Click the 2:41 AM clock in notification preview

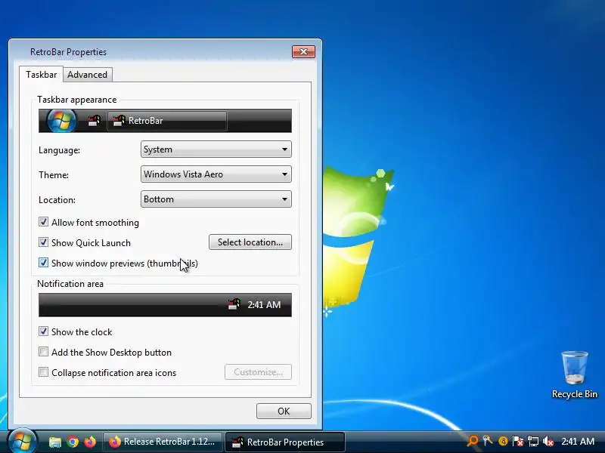[x=264, y=305]
